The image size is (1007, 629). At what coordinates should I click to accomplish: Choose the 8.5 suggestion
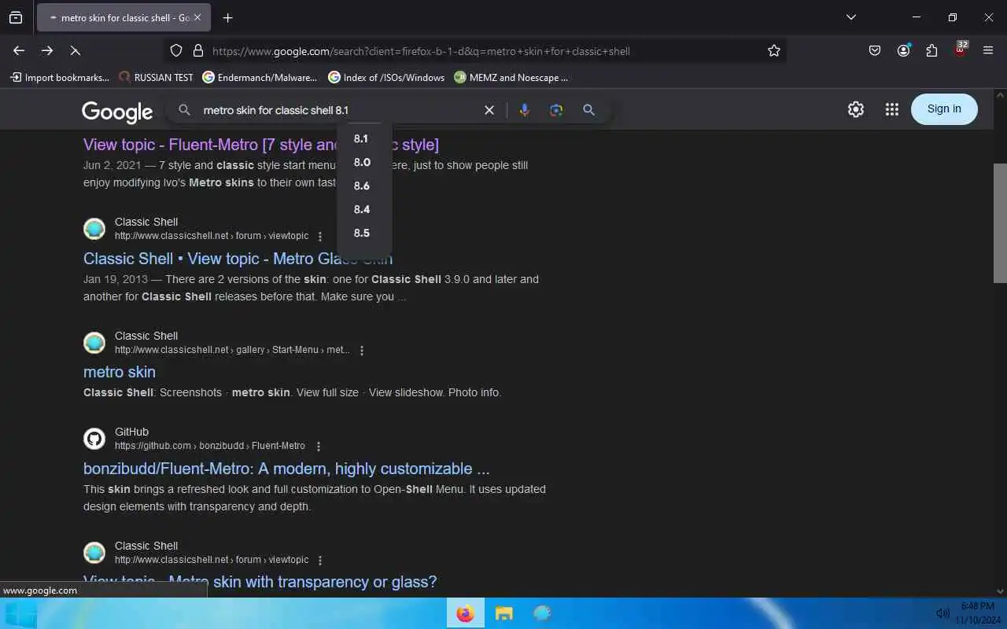tap(364, 233)
